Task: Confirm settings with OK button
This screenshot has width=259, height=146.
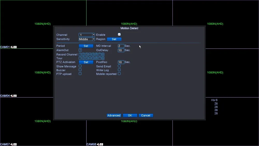Action: click(x=130, y=115)
